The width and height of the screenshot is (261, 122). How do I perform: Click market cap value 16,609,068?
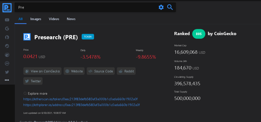[186, 52]
